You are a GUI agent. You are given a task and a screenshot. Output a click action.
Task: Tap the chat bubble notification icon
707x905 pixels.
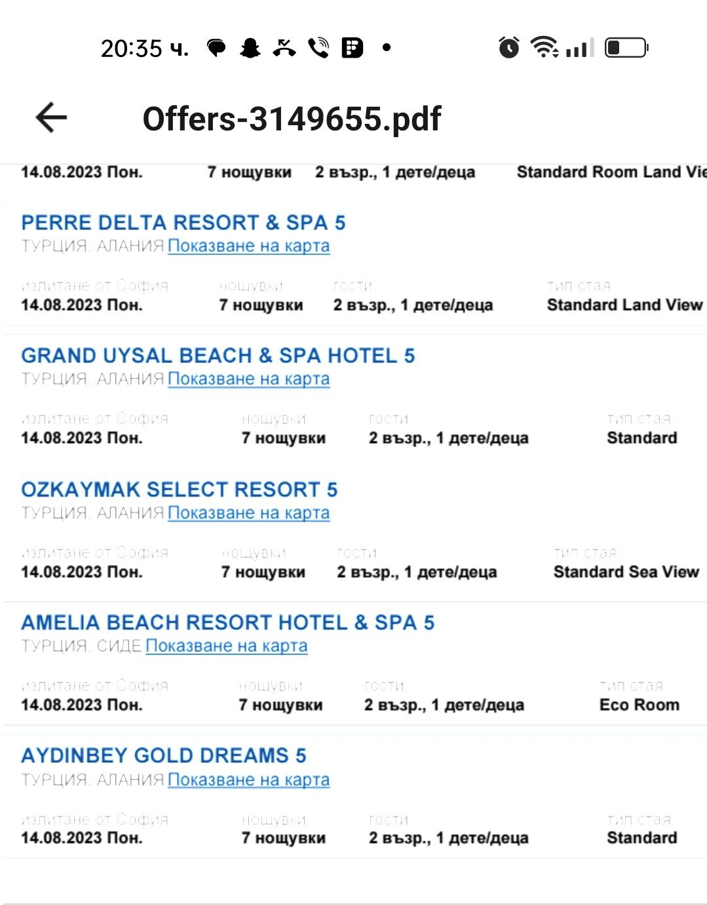pos(216,48)
